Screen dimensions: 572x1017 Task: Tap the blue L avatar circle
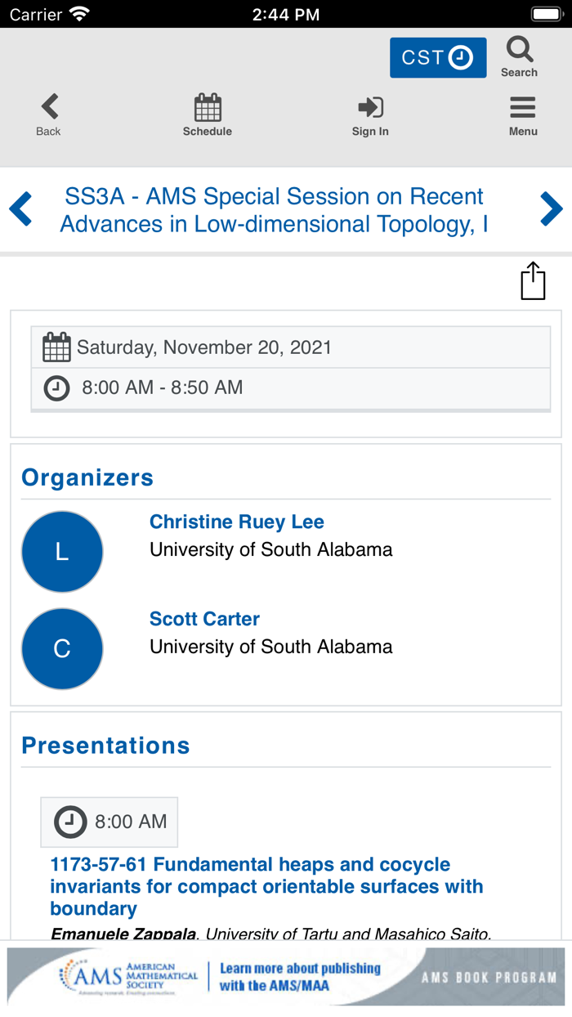point(62,552)
